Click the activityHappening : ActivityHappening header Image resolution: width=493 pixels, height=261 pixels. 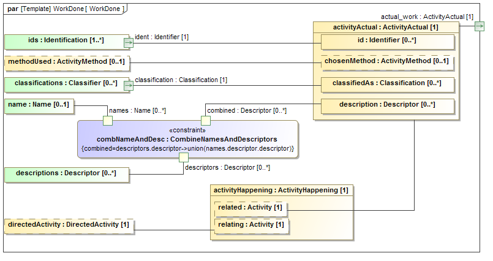(x=281, y=191)
